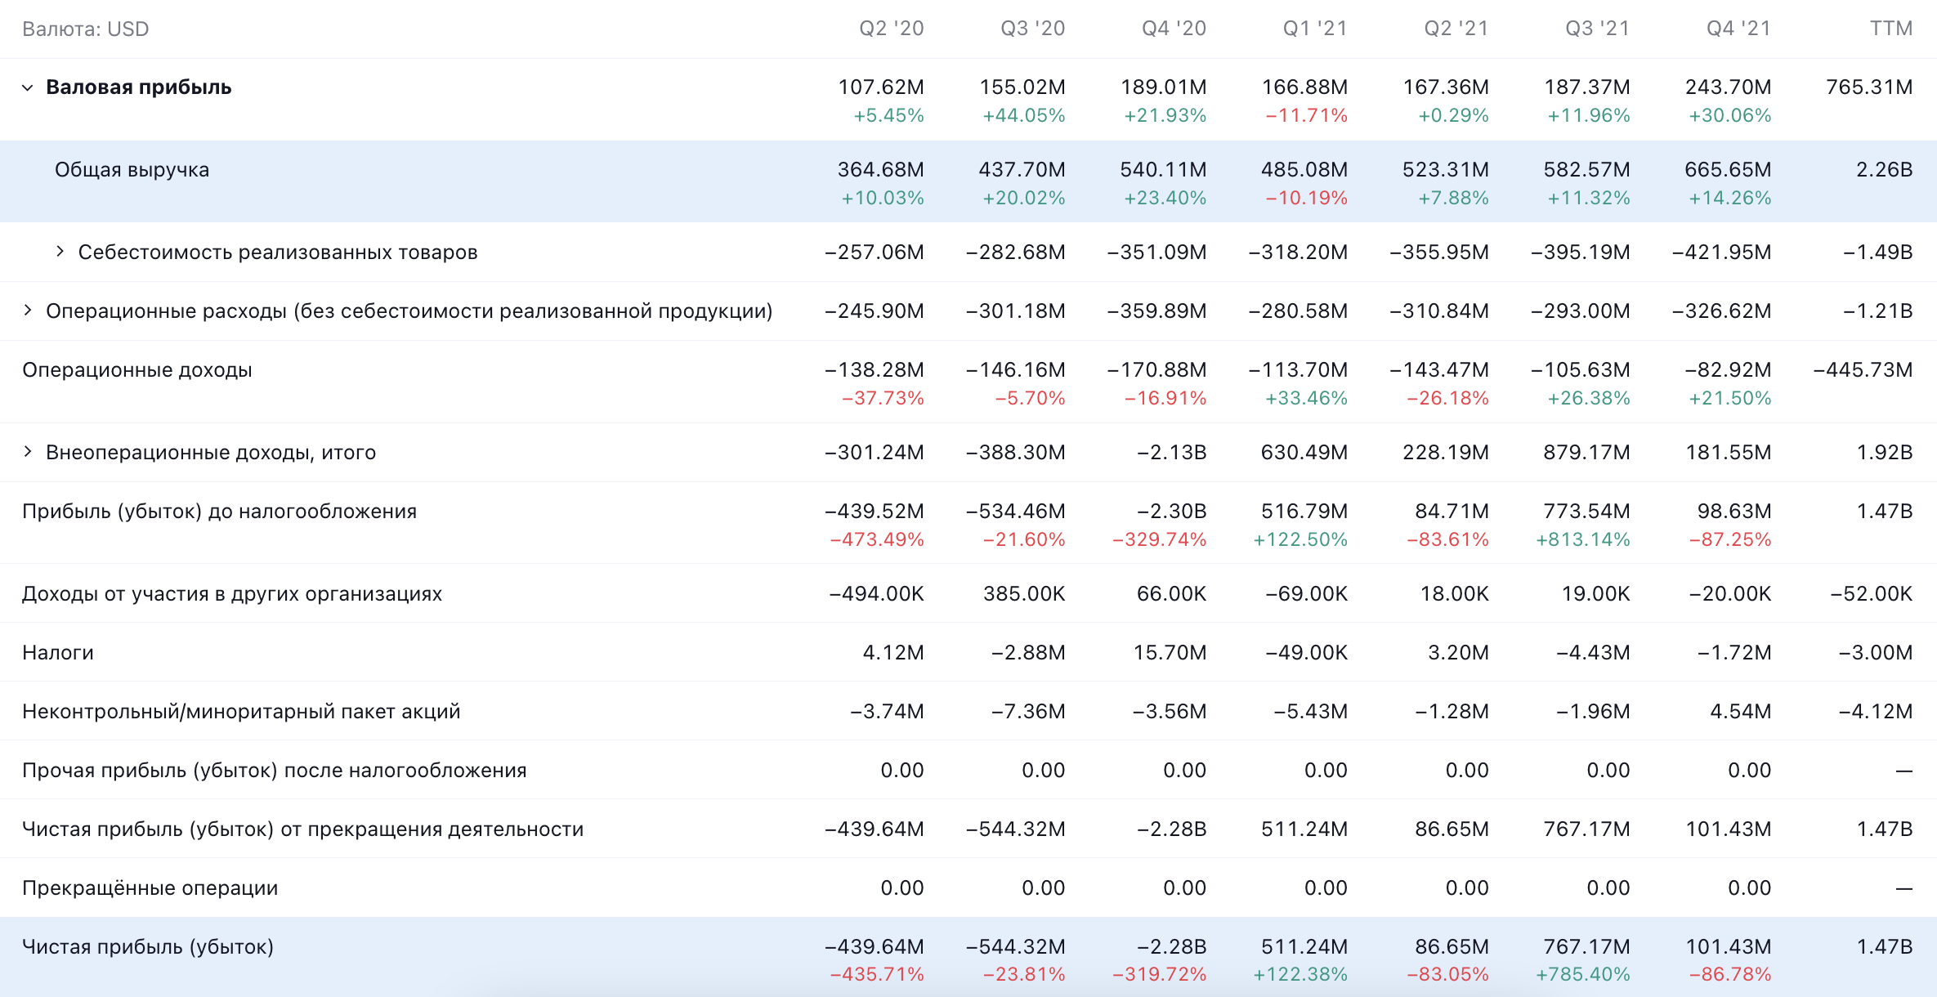Click revenue value 364.68M
Viewport: 1937px width, 997px height.
coord(881,169)
